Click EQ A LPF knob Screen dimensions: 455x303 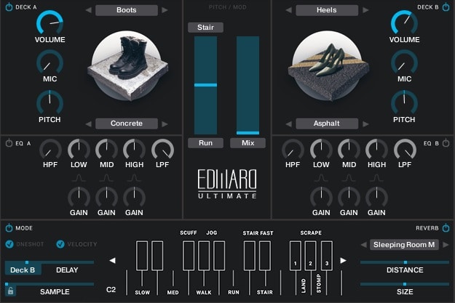click(x=162, y=150)
